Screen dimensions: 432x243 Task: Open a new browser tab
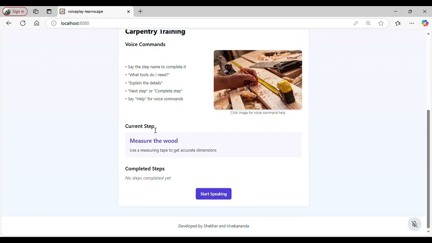pyautogui.click(x=140, y=11)
